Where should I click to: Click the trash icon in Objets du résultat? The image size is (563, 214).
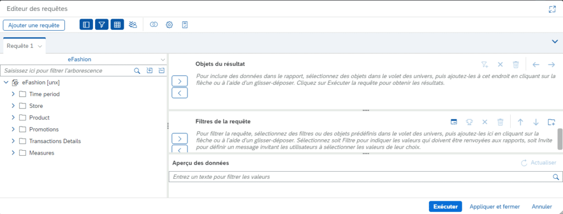tap(516, 64)
